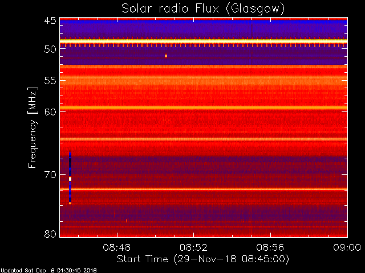Click the orange horizontal line near 64 MHz

point(204,139)
